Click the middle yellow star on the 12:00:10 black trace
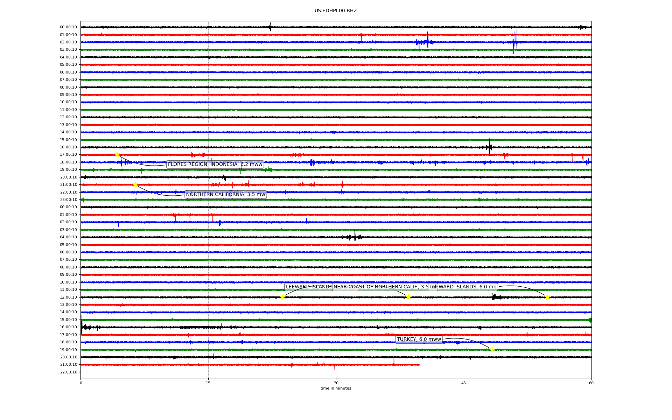The image size is (672, 420). coord(408,297)
